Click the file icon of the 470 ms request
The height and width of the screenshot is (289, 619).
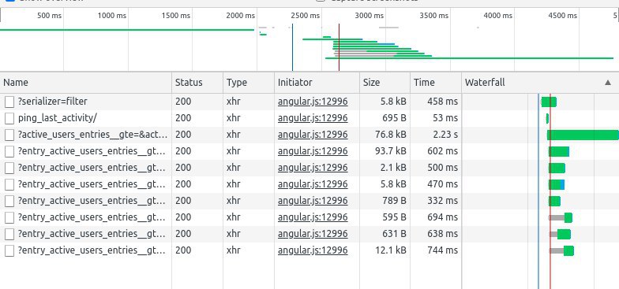[x=9, y=184]
